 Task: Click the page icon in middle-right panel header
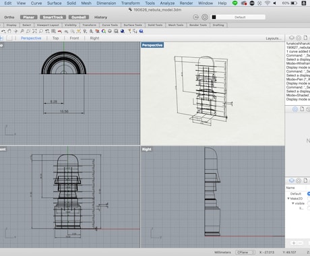(x=302, y=109)
